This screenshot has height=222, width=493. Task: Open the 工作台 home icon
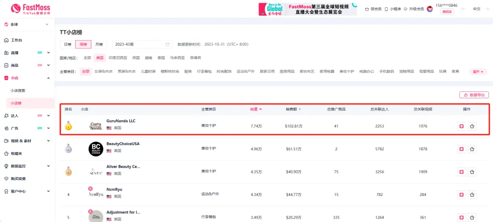coord(6,40)
